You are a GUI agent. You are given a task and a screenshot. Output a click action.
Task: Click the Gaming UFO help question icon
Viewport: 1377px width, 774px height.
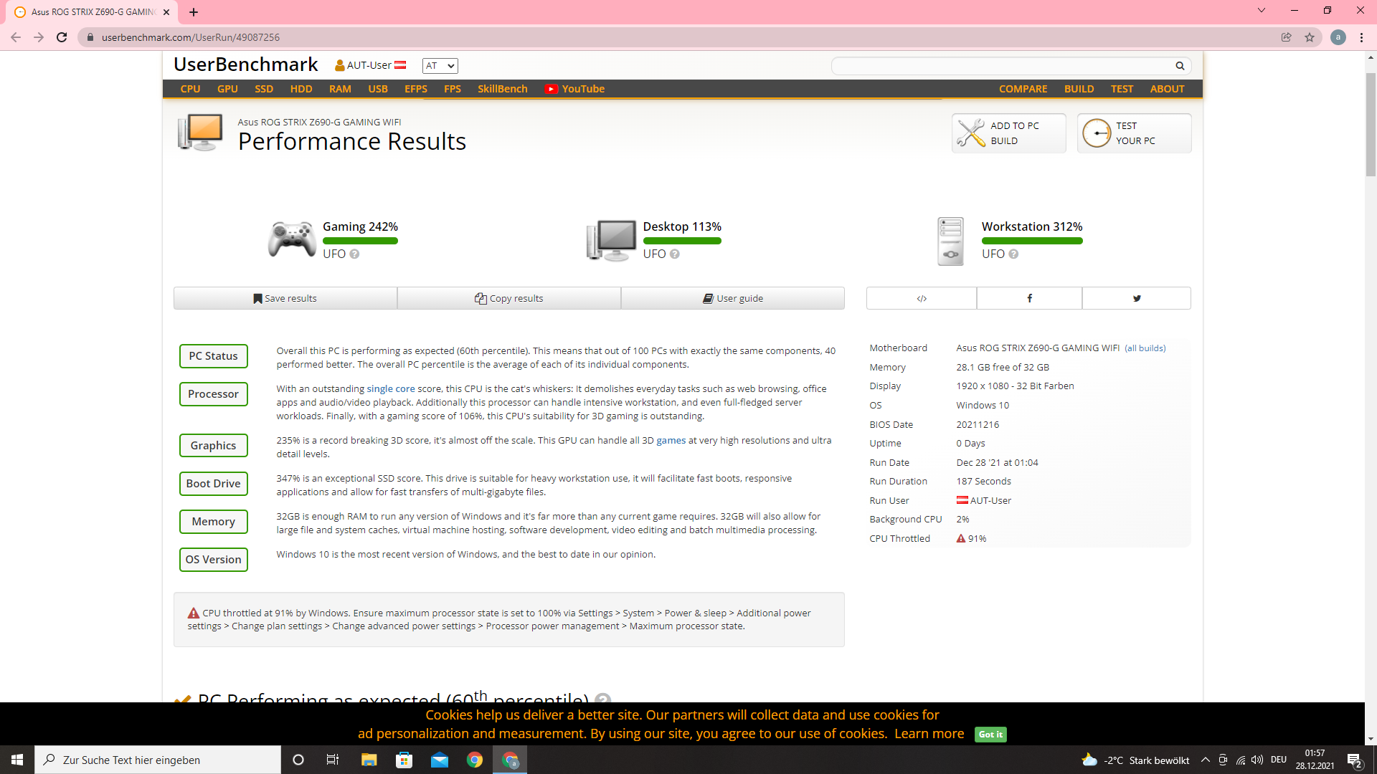coord(354,254)
